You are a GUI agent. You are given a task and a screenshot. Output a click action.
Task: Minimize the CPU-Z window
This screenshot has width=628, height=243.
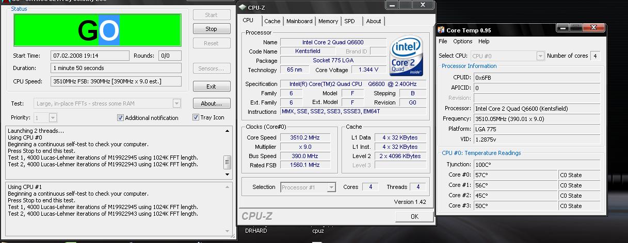tap(393, 5)
